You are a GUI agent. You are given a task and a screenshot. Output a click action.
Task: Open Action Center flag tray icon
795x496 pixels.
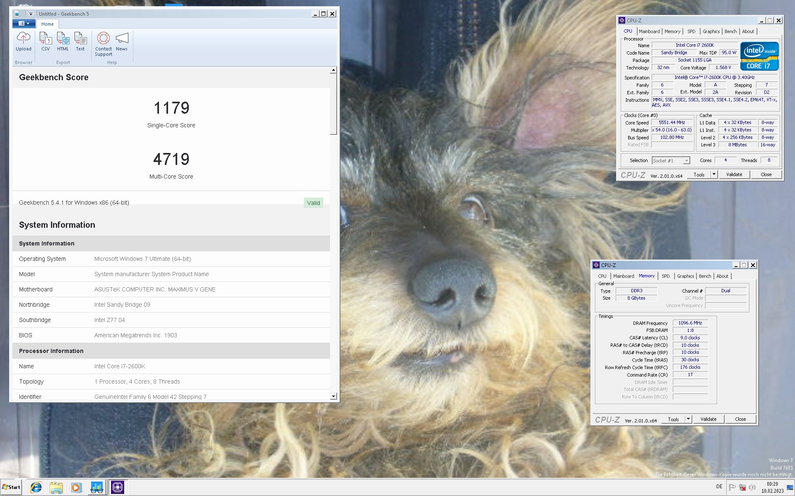pyautogui.click(x=732, y=487)
